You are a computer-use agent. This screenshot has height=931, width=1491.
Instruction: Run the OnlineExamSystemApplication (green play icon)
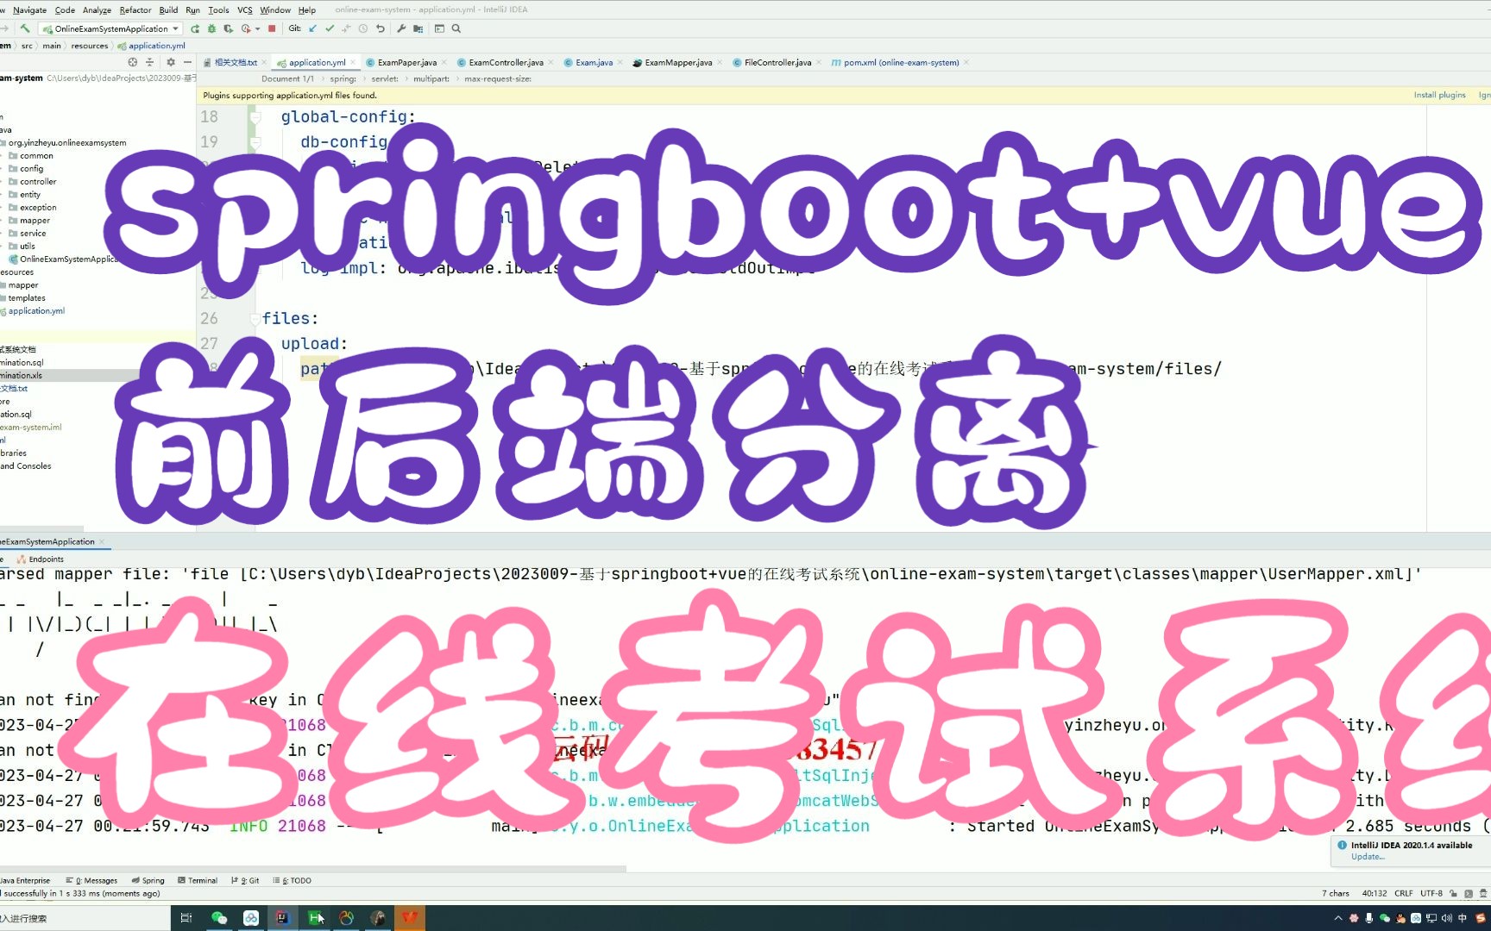tap(195, 28)
